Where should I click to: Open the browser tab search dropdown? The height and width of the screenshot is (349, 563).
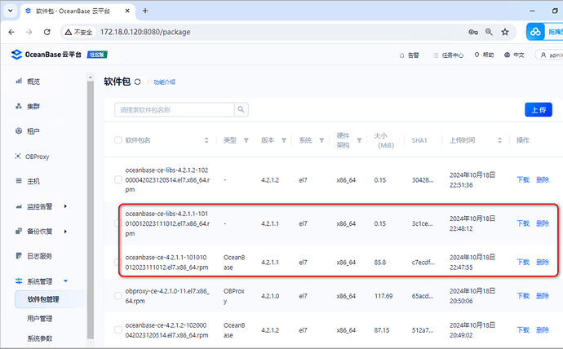(x=11, y=11)
